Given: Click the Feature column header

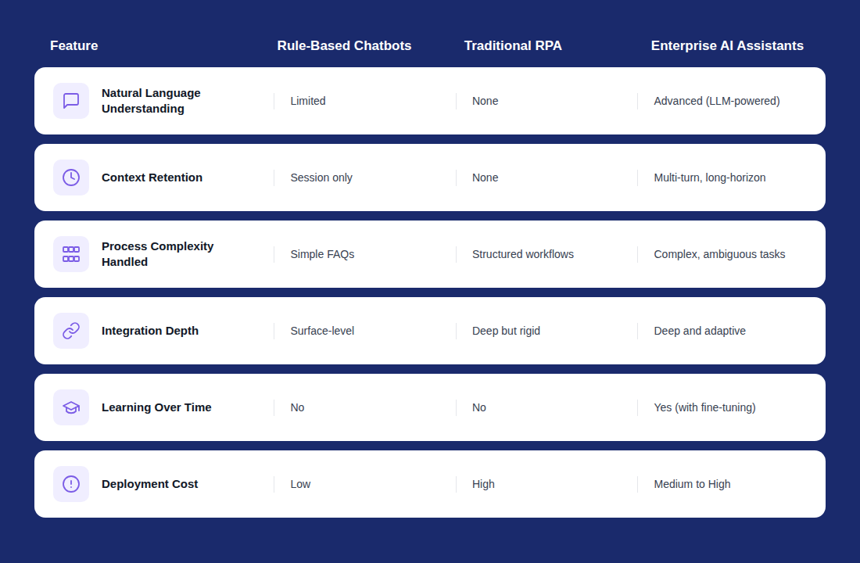Looking at the screenshot, I should click(x=74, y=45).
